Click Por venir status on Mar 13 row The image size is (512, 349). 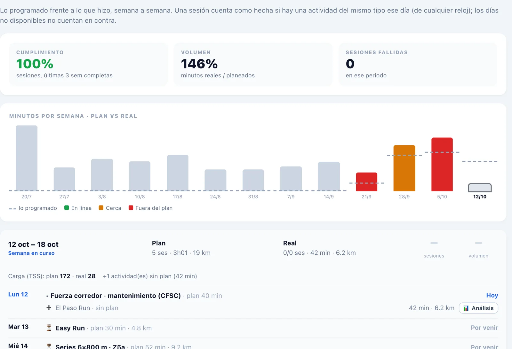[484, 328]
